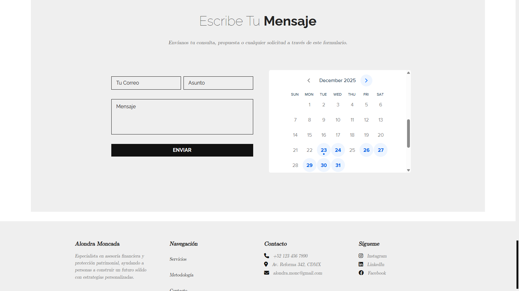The width and height of the screenshot is (519, 291).
Task: Go to next month in calendar
Action: 366,80
